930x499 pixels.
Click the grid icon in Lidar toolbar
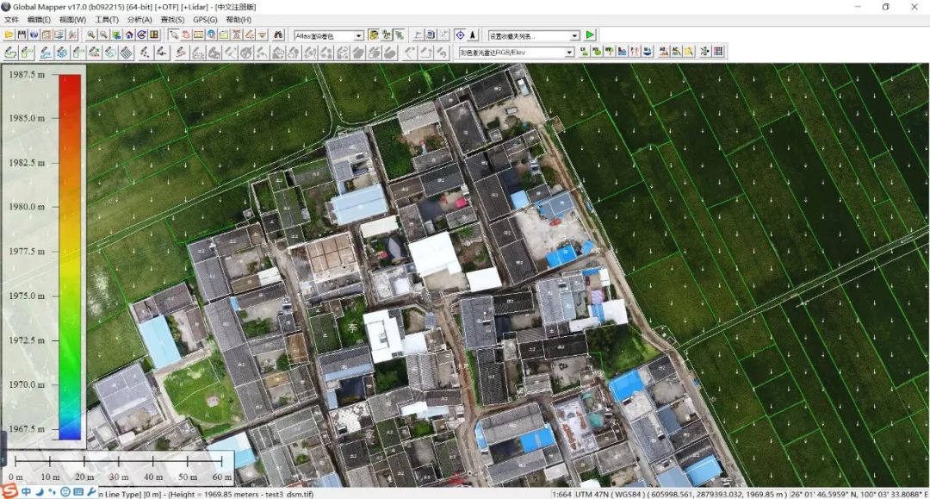pos(718,52)
